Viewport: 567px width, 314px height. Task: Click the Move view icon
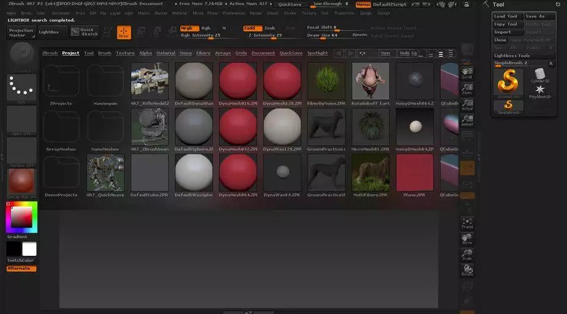click(467, 239)
